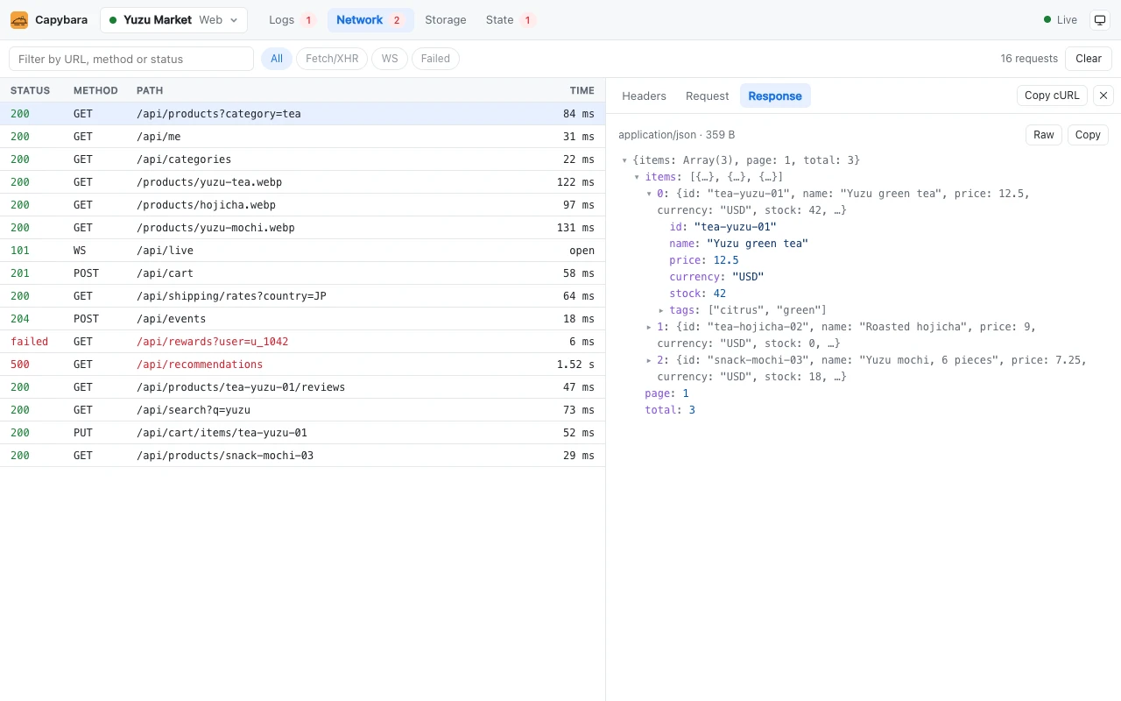Select the /api/categories request
Image resolution: width=1121 pixels, height=701 pixels.
pyautogui.click(x=302, y=159)
